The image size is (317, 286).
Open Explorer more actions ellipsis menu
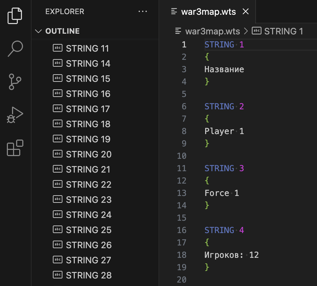[x=142, y=11]
